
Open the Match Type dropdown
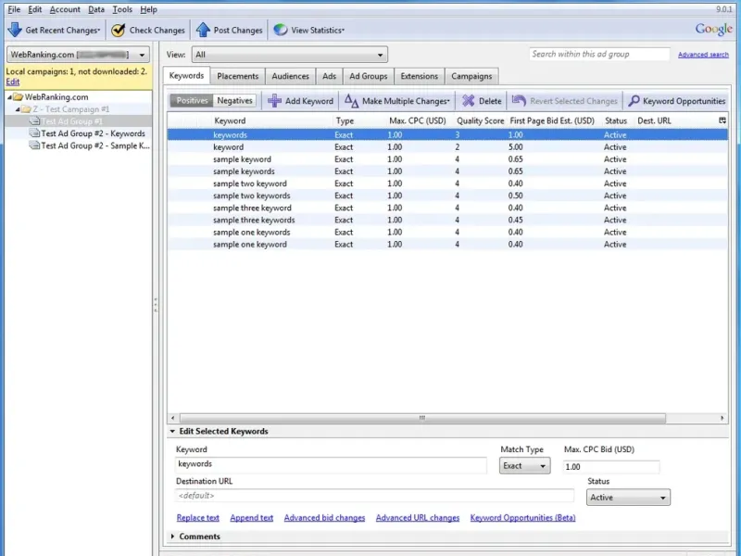click(x=525, y=466)
